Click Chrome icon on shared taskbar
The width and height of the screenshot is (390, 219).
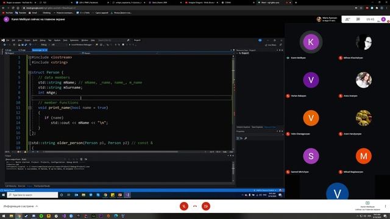(x=105, y=195)
